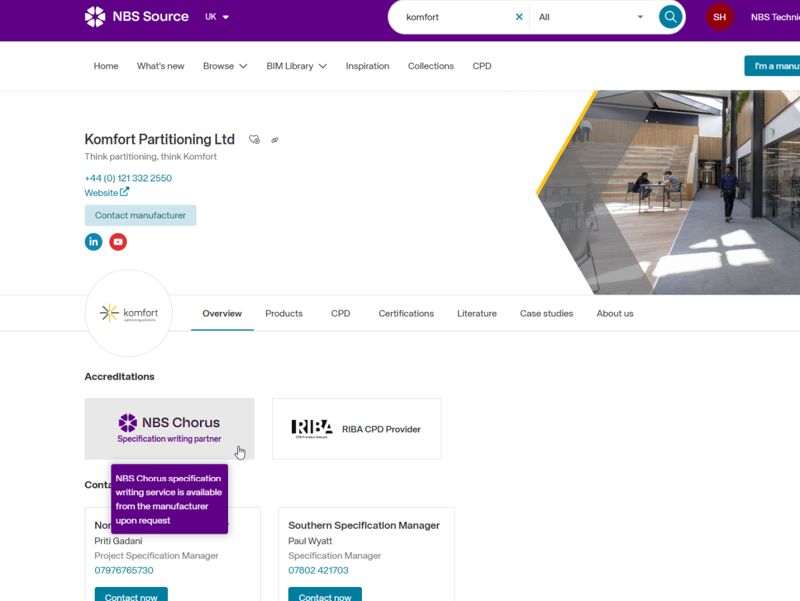Open Komfort's YouTube icon

coord(118,242)
